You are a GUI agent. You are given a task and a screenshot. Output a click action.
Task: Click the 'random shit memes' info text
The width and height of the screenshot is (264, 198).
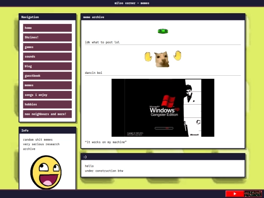click(x=38, y=139)
